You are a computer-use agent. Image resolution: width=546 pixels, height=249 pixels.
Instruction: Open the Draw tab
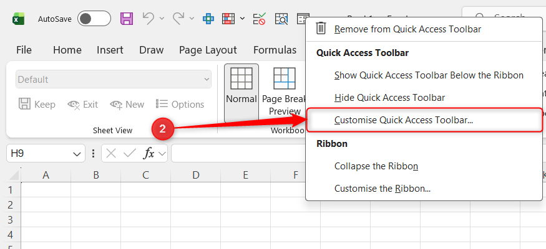click(152, 50)
